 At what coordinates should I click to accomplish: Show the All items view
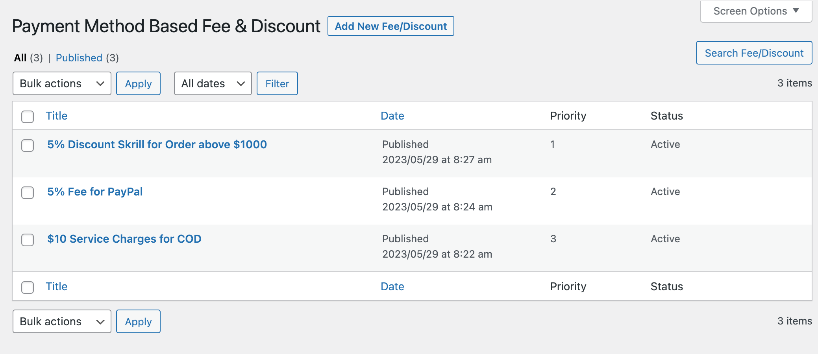(x=20, y=58)
